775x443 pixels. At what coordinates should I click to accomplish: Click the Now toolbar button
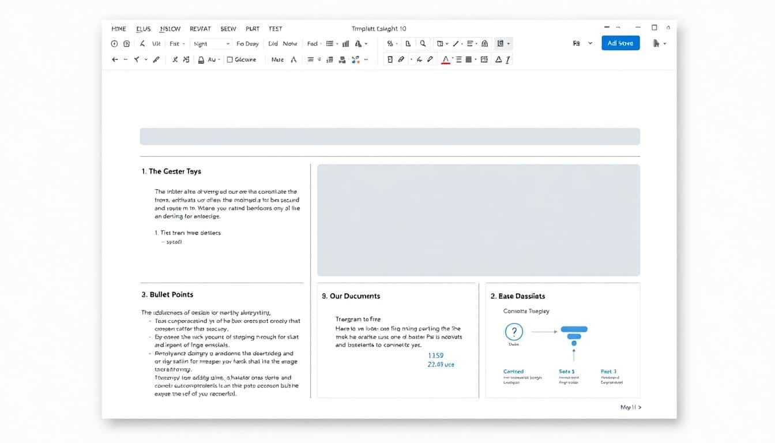point(290,44)
